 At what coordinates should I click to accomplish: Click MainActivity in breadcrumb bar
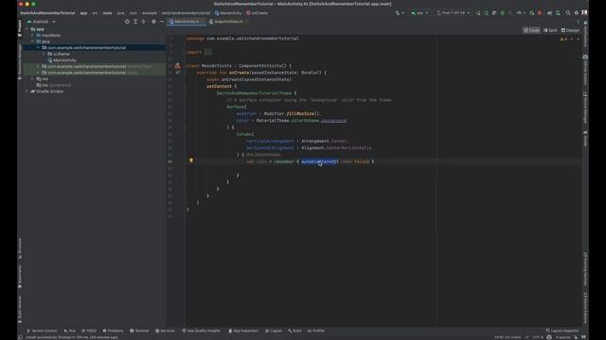(x=228, y=12)
